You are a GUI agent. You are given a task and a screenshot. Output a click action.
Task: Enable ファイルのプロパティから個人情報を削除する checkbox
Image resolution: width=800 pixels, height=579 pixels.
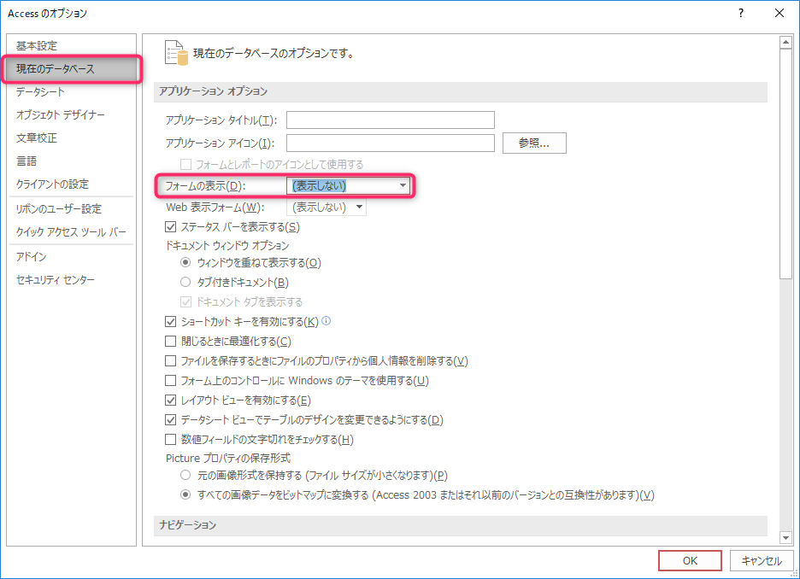coord(170,361)
